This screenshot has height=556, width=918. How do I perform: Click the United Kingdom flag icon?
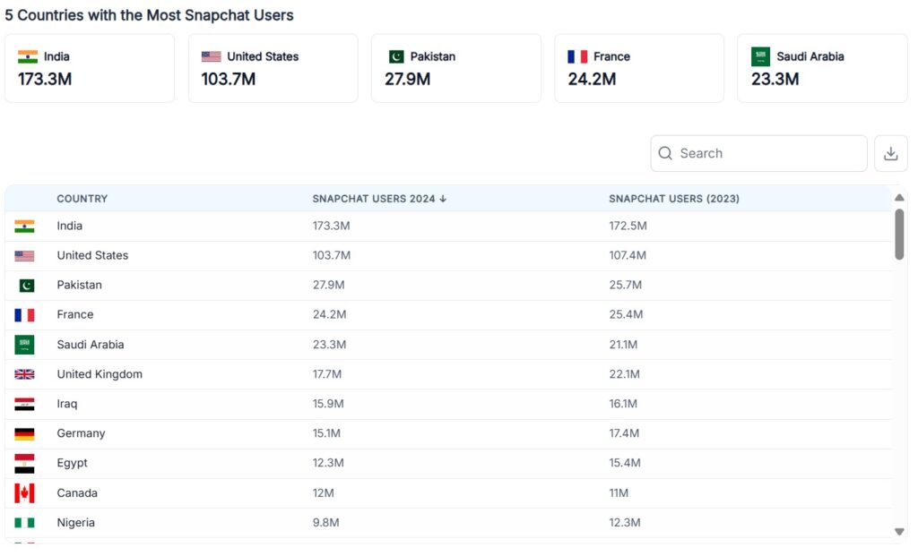pos(24,374)
